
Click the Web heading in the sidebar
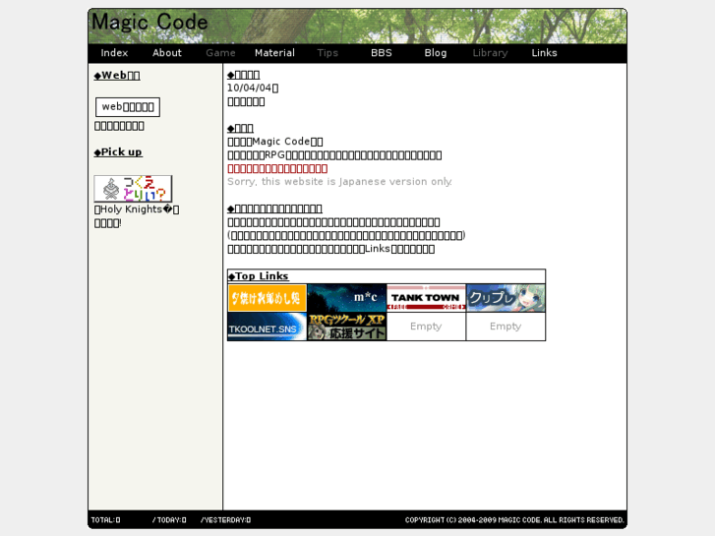tap(117, 76)
